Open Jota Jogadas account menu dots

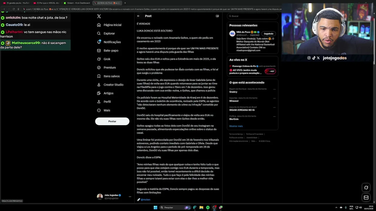(x=130, y=197)
